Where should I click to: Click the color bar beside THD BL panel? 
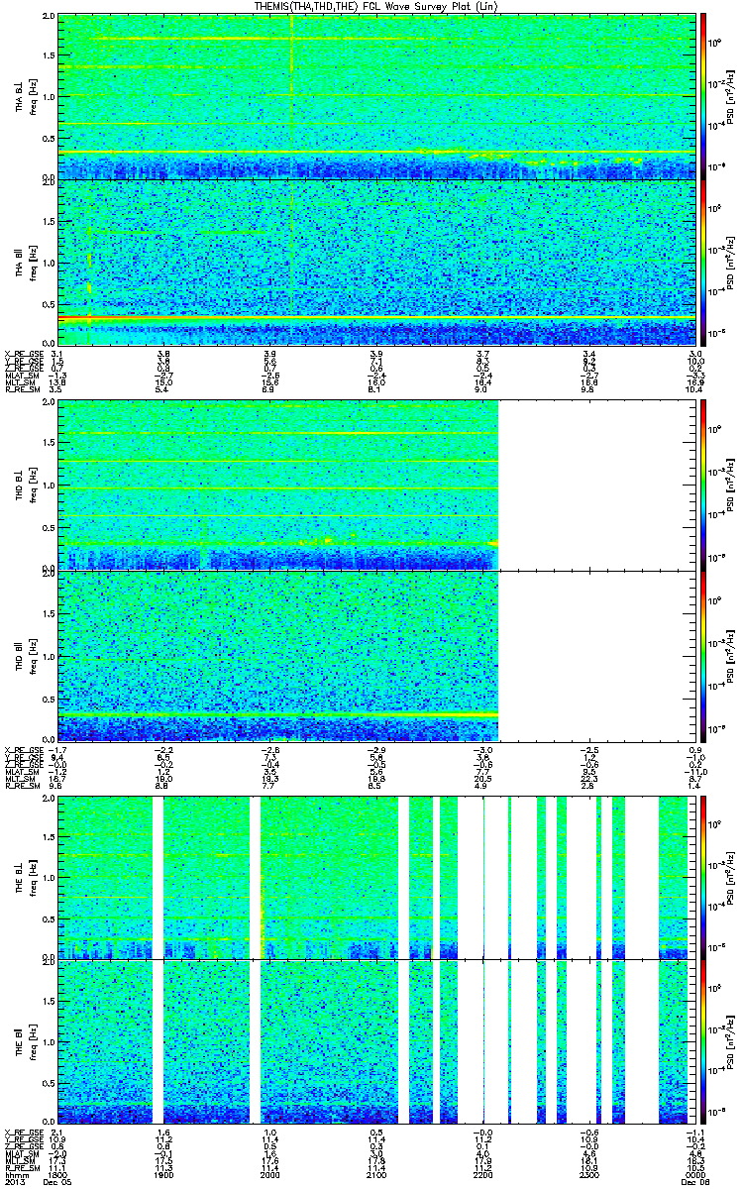[704, 485]
